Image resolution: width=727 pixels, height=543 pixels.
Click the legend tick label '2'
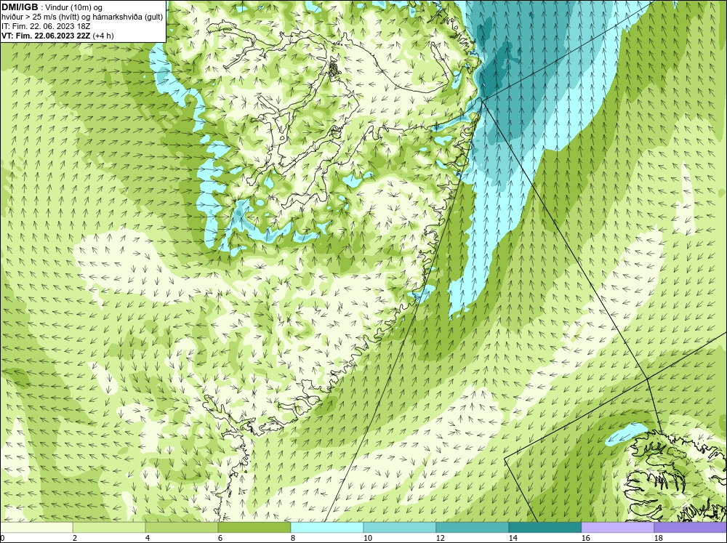click(x=75, y=538)
